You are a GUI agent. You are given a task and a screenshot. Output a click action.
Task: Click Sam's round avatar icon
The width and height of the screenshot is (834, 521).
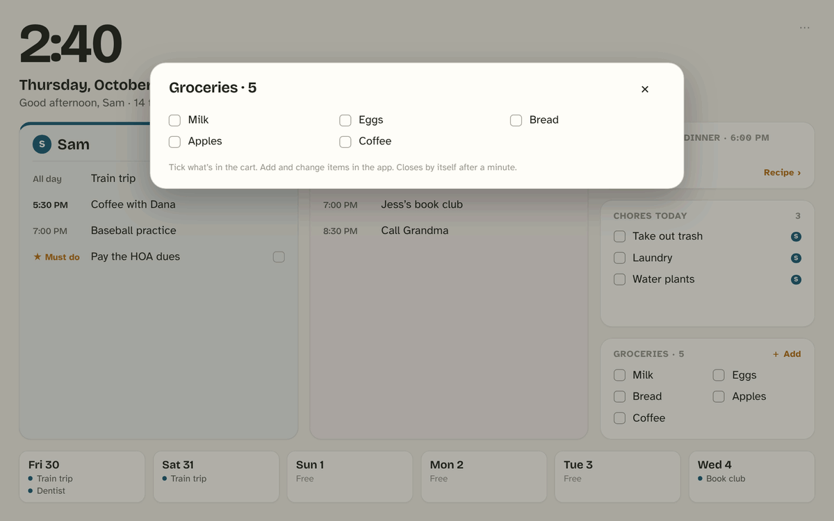point(42,144)
